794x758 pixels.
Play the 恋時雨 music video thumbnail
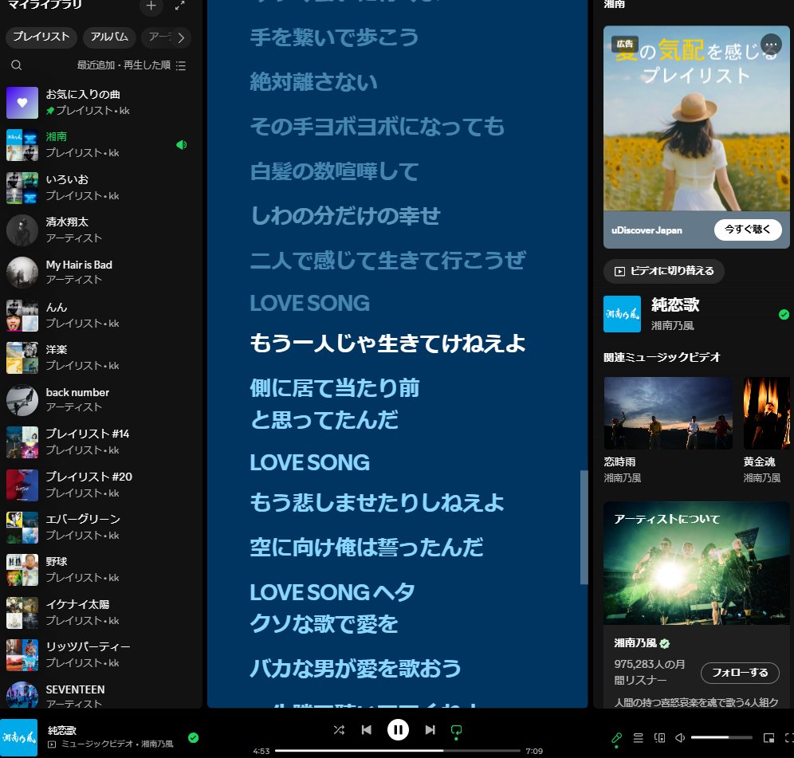click(668, 413)
